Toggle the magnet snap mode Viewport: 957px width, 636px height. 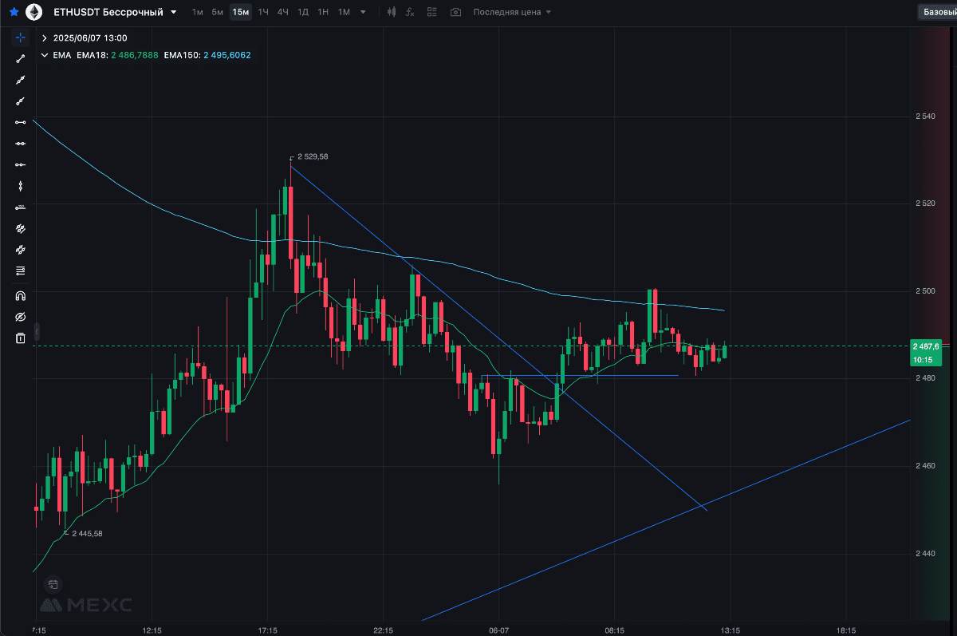pos(21,296)
